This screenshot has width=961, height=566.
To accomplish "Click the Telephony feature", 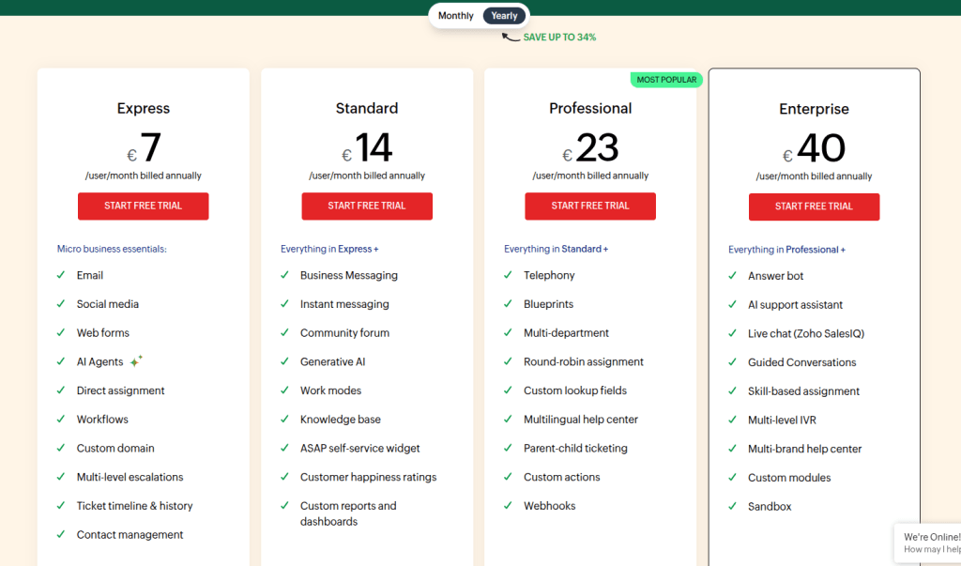I will [549, 275].
